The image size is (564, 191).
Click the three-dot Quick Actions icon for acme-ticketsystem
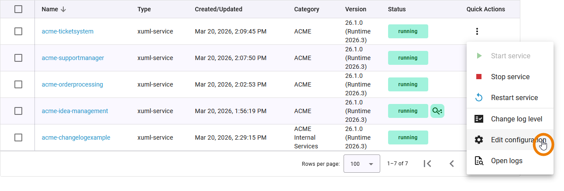(x=477, y=31)
